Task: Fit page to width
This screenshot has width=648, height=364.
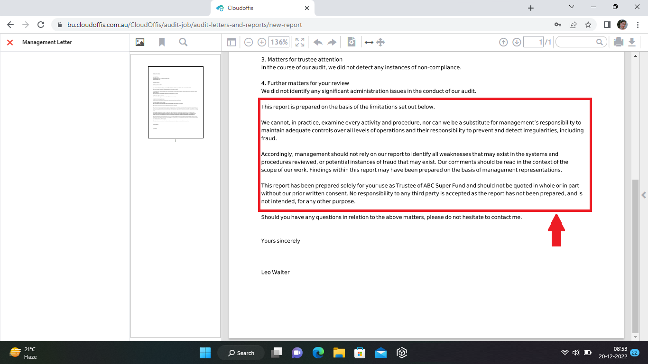Action: (369, 42)
